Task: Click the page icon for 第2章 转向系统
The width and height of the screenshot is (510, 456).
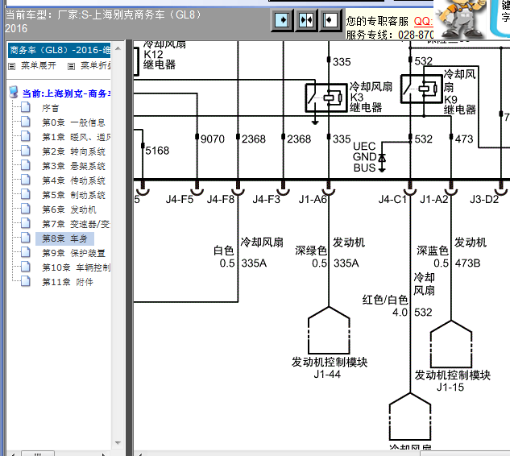Action: (x=26, y=151)
